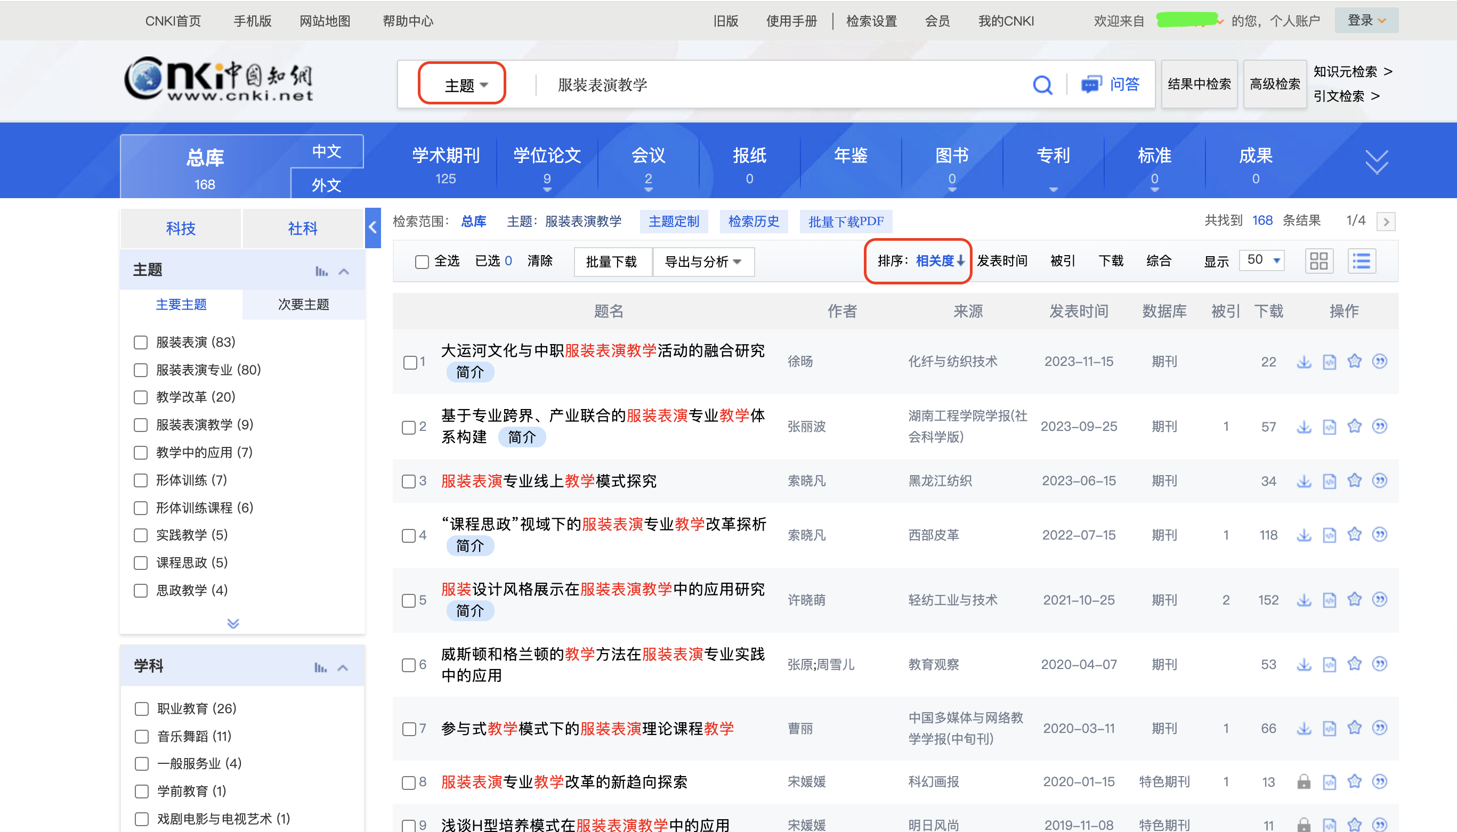
Task: Open 知识元检索 link
Action: (1353, 71)
